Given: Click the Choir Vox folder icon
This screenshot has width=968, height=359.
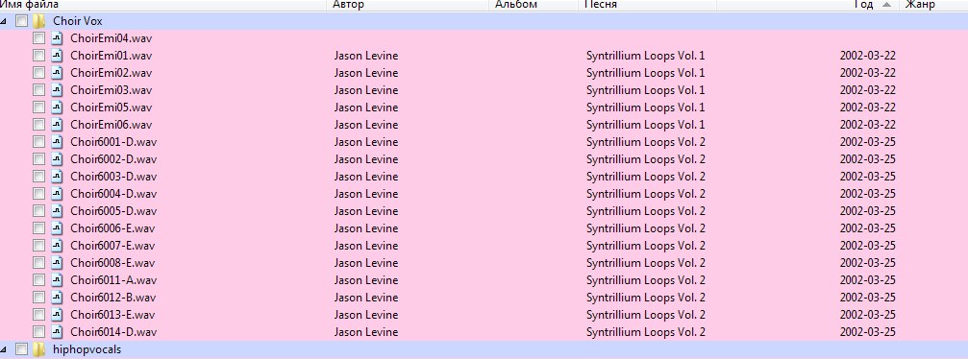Looking at the screenshot, I should pos(38,21).
